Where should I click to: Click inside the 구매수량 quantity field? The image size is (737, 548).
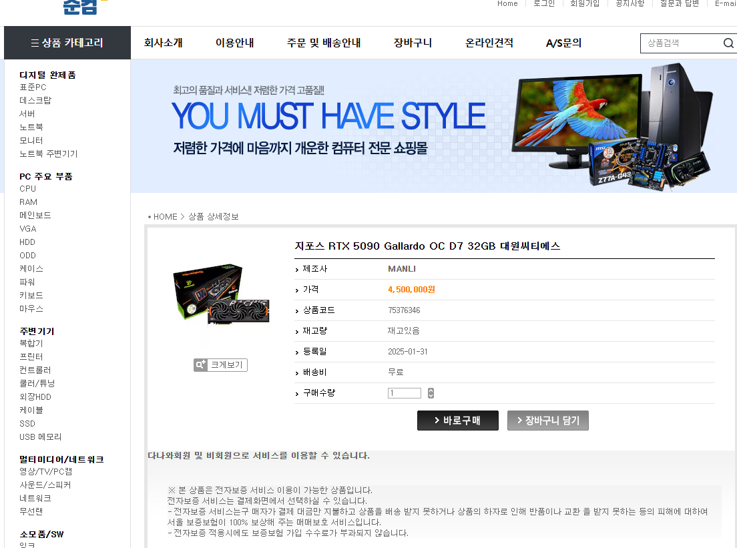(x=404, y=392)
